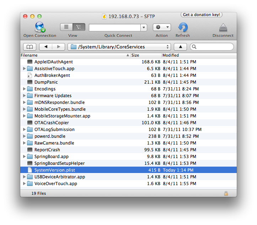Open the Action gear menu
This screenshot has height=225, width=257.
pos(162,27)
